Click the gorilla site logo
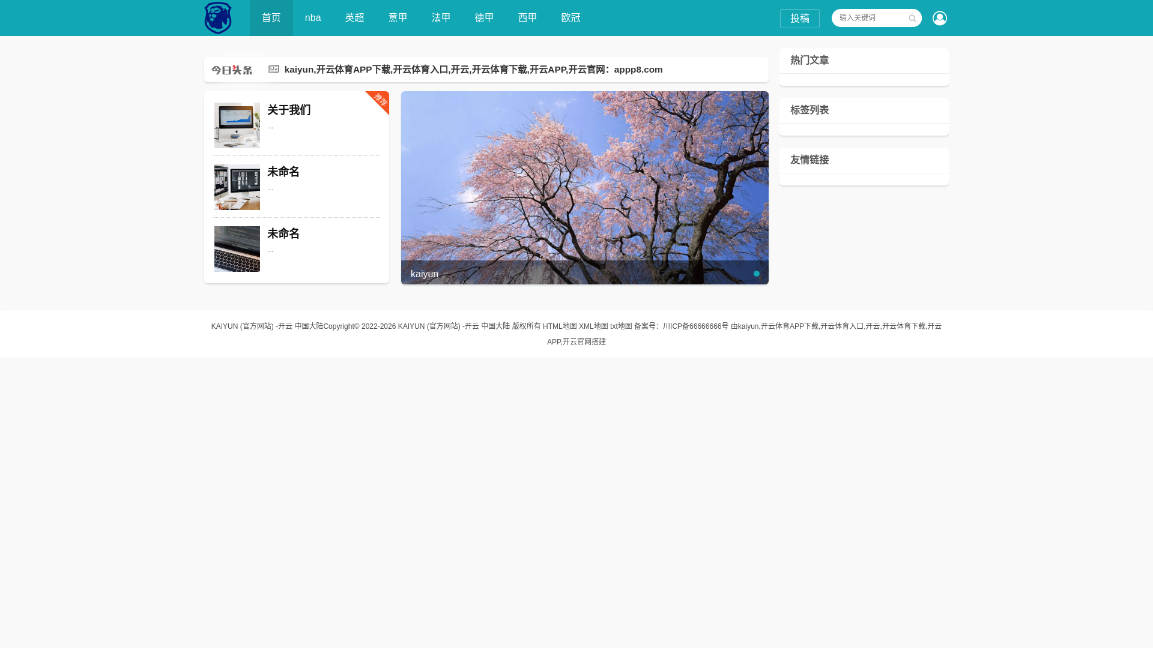 pos(217,18)
